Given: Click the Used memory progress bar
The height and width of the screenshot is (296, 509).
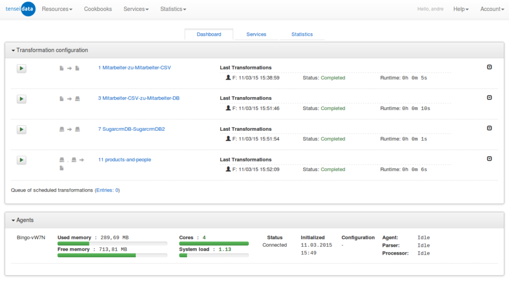Looking at the screenshot, I should [112, 243].
